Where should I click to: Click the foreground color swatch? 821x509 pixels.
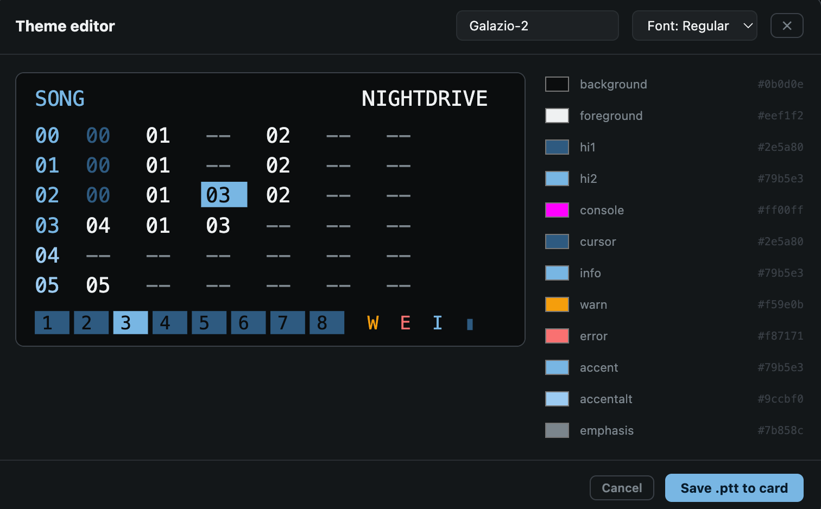point(557,116)
